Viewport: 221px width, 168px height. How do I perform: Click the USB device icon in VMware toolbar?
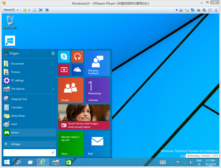coord(216,10)
